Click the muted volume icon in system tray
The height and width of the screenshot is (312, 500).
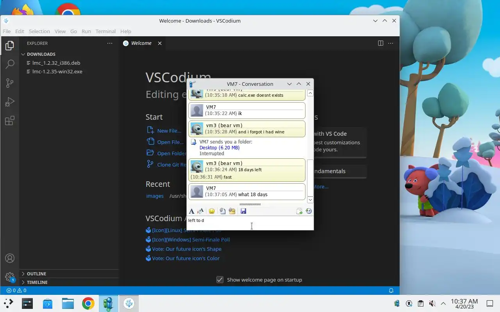(x=432, y=303)
